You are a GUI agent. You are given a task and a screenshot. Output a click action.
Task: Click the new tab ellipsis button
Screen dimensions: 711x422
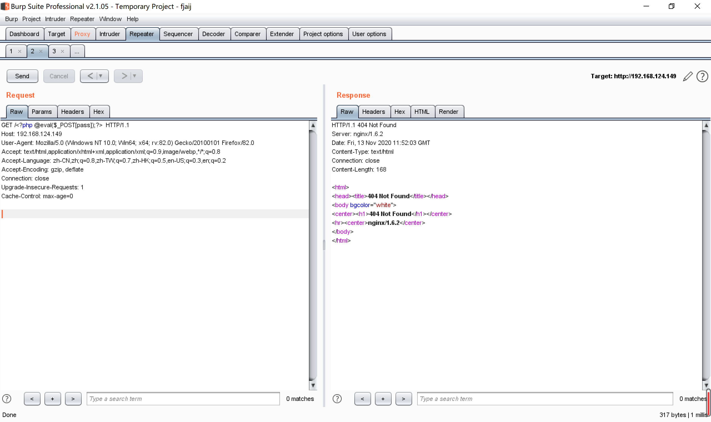click(77, 51)
